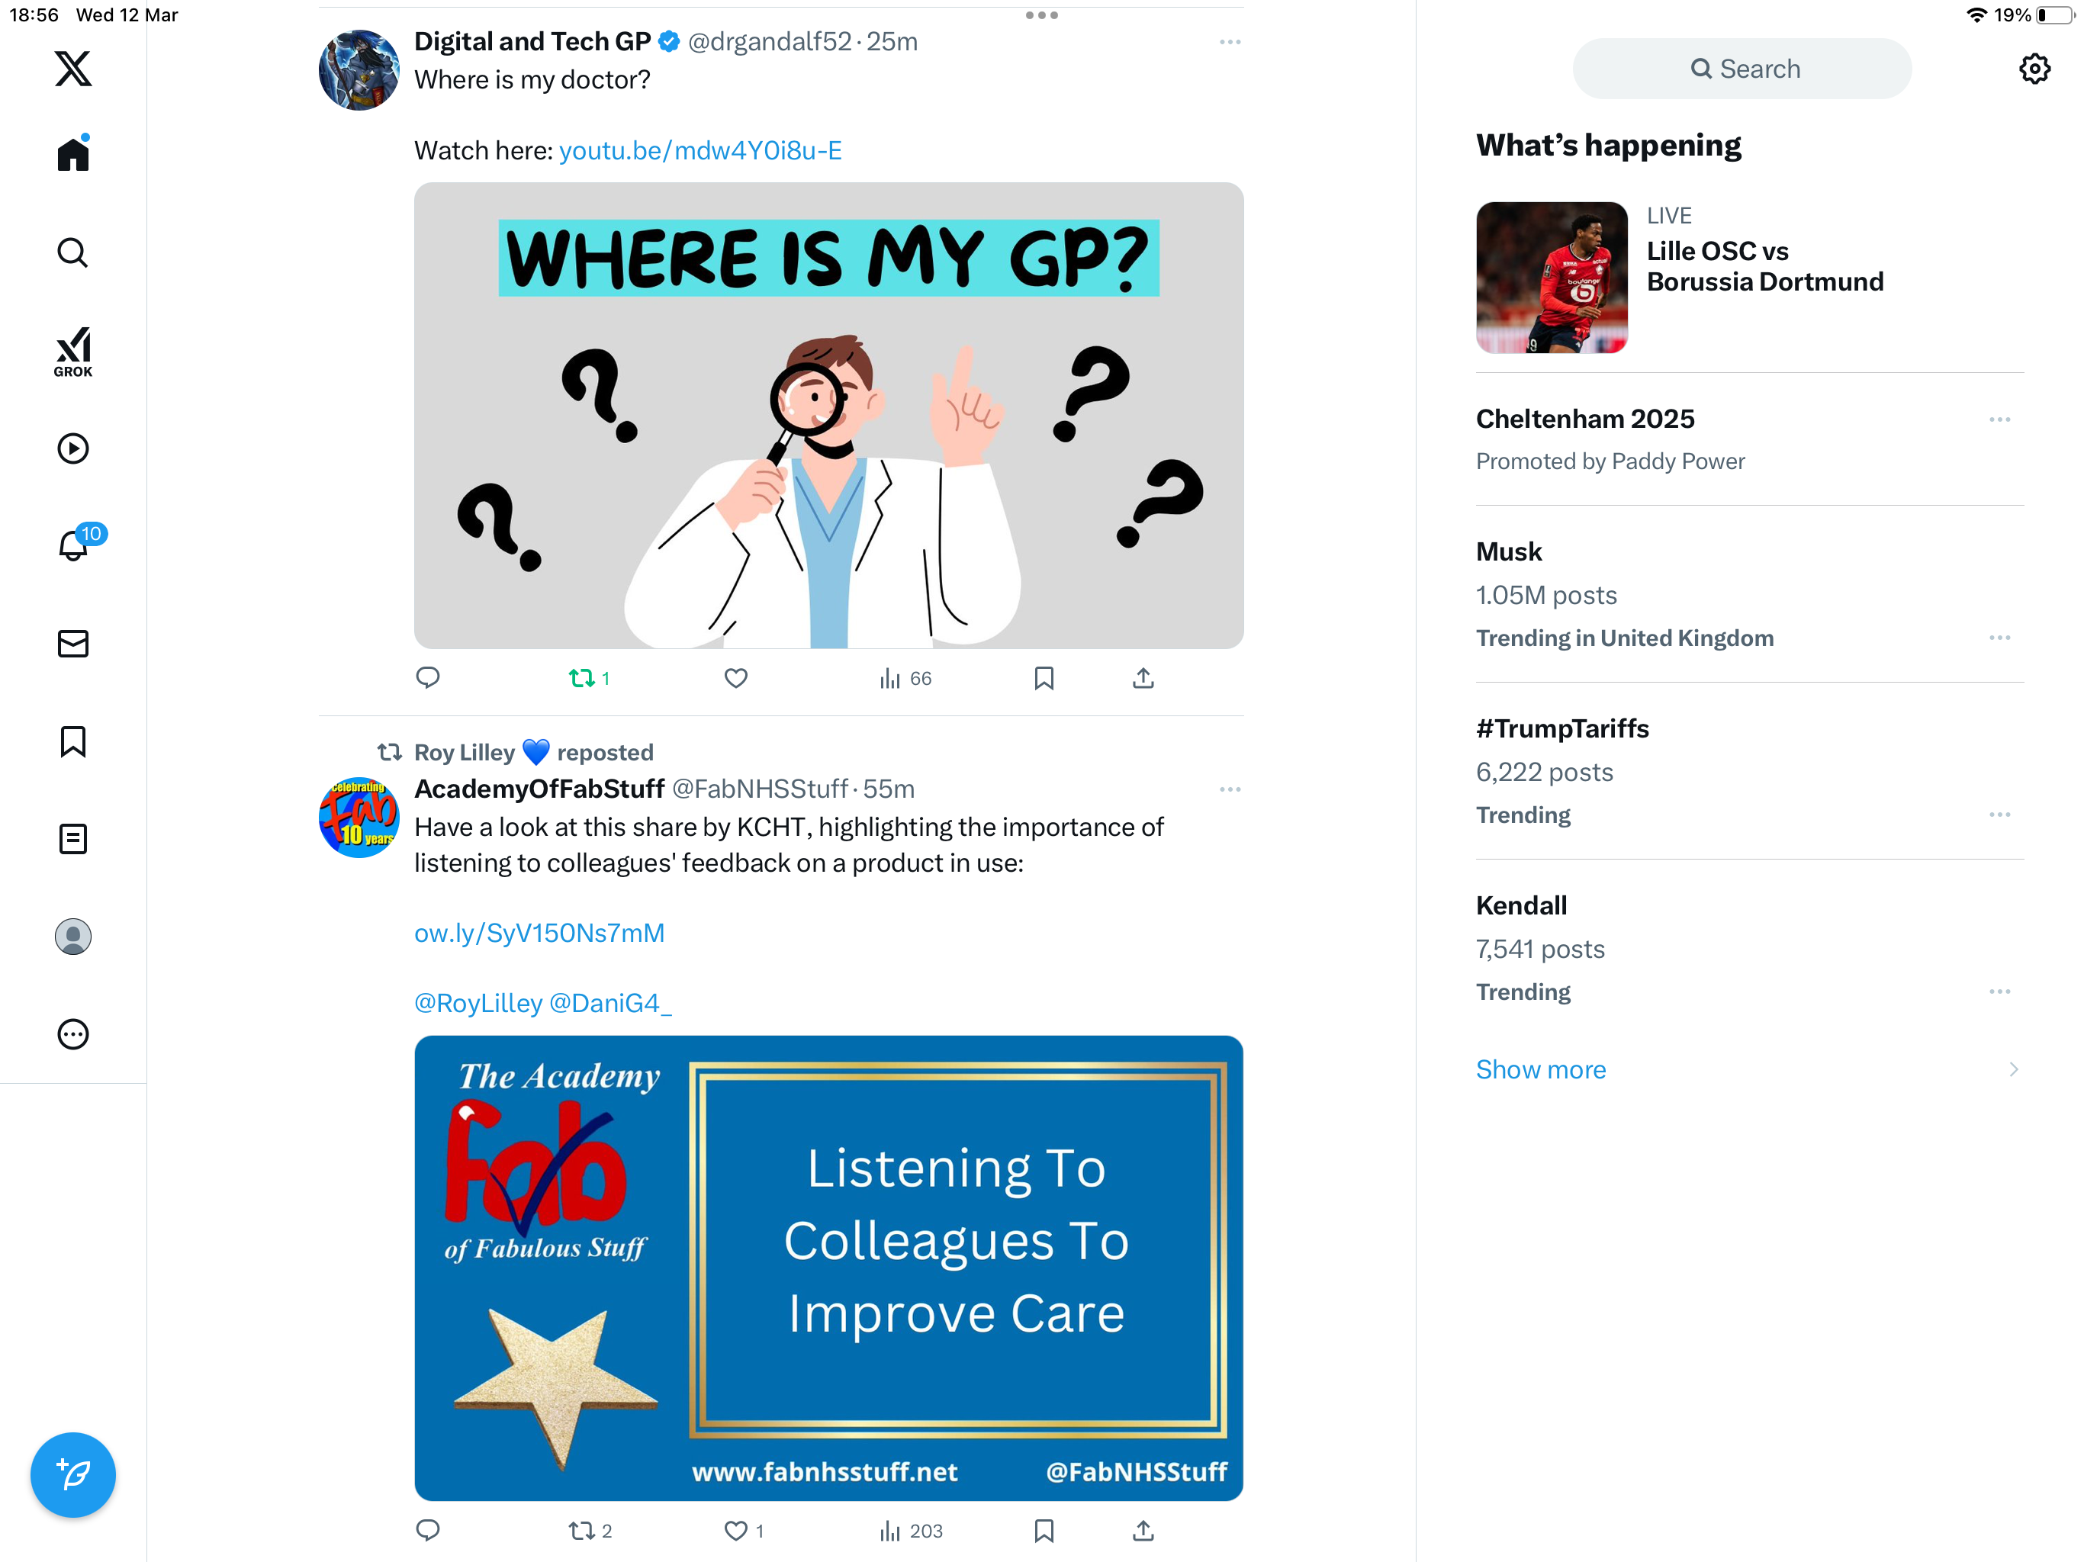Open the #TrumpTariffs trending item
The image size is (2084, 1562).
[1750, 770]
